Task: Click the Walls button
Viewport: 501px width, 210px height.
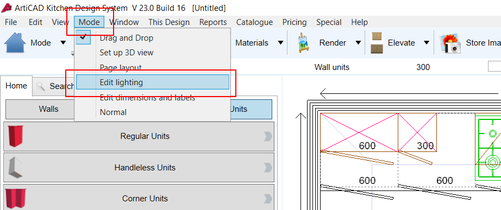Action: click(48, 109)
